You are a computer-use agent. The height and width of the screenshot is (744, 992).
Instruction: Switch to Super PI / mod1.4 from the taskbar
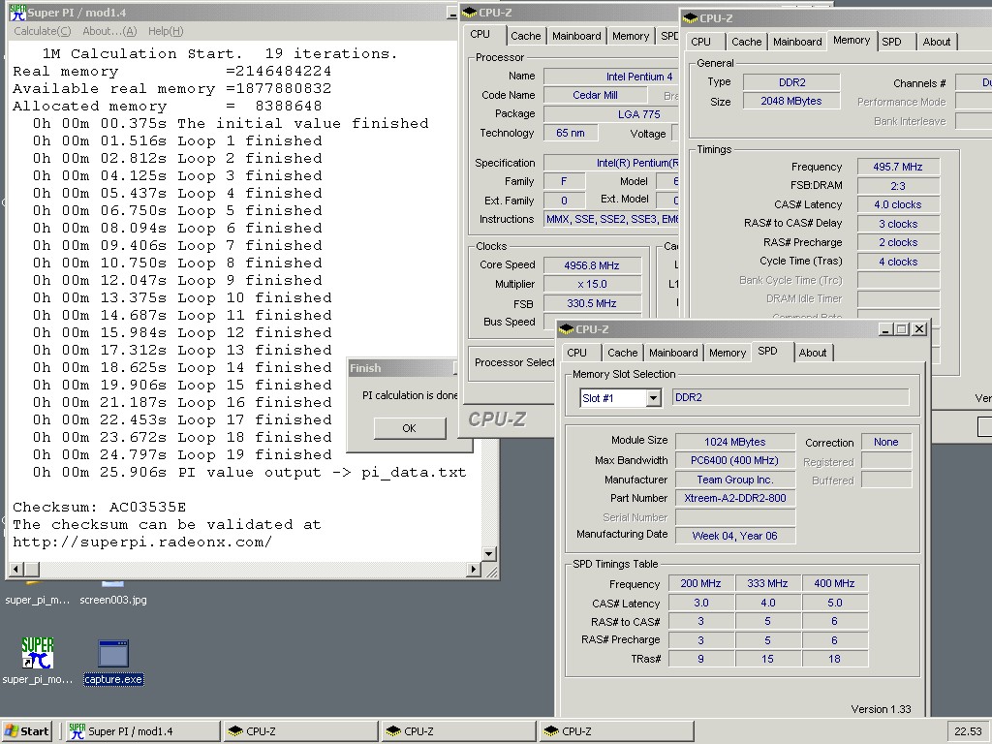point(143,731)
